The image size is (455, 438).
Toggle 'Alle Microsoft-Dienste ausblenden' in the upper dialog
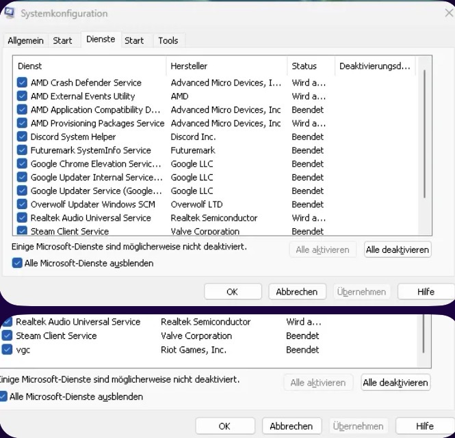[17, 263]
